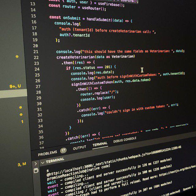
Task: Click 'promiseReactionJob@[native code]' in terminal
Action: click(x=78, y=172)
